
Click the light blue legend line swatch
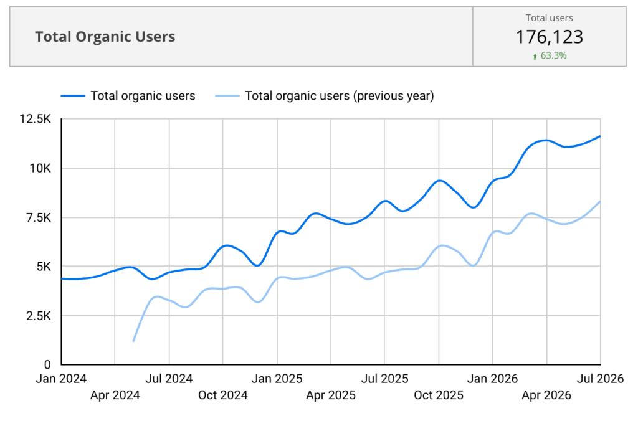click(x=227, y=96)
